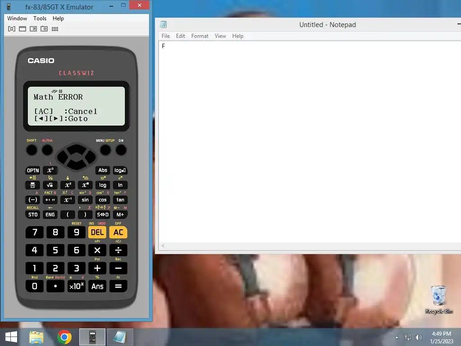461x346 pixels.
Task: Tap the cos key
Action: [103, 200]
